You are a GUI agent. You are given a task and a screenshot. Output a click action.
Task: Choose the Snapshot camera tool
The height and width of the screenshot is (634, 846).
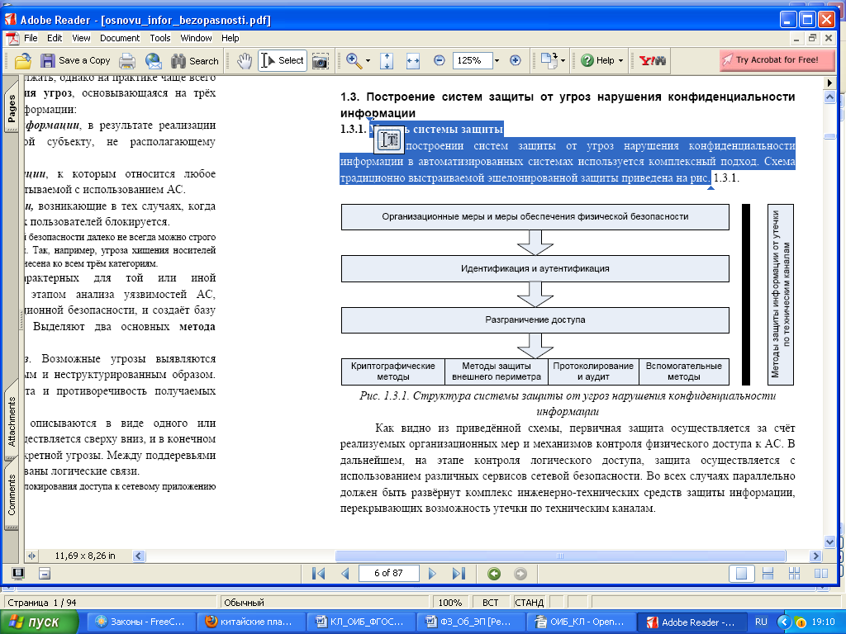click(321, 61)
